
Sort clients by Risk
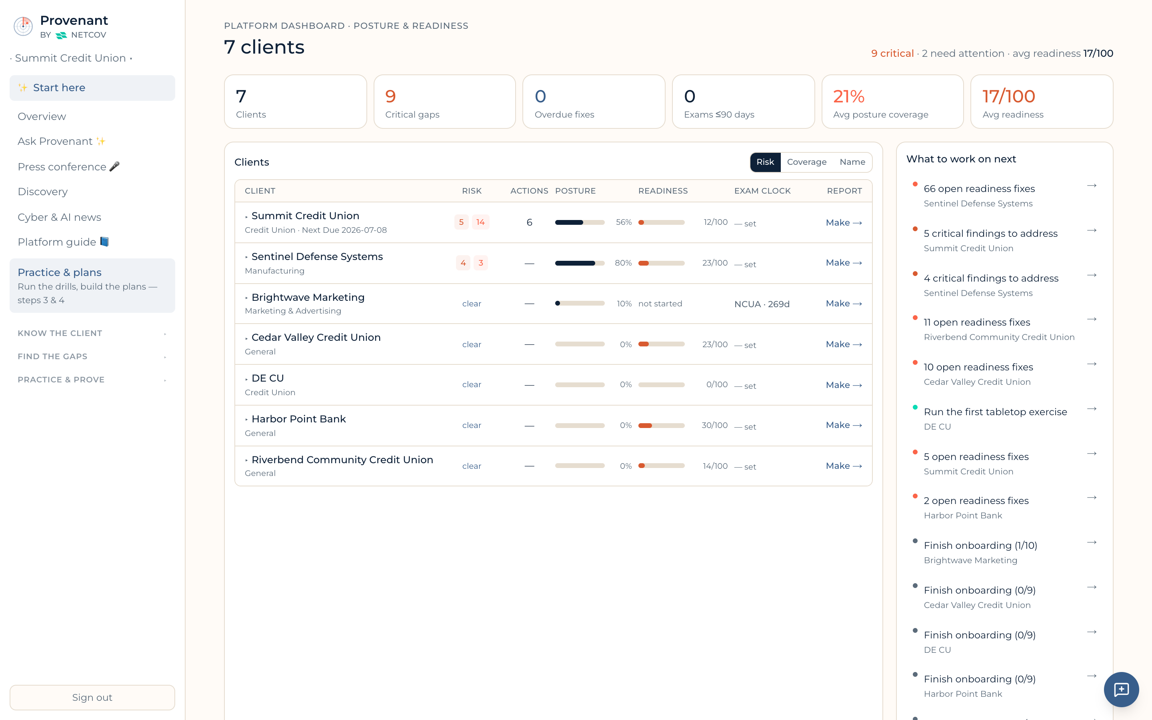click(765, 162)
